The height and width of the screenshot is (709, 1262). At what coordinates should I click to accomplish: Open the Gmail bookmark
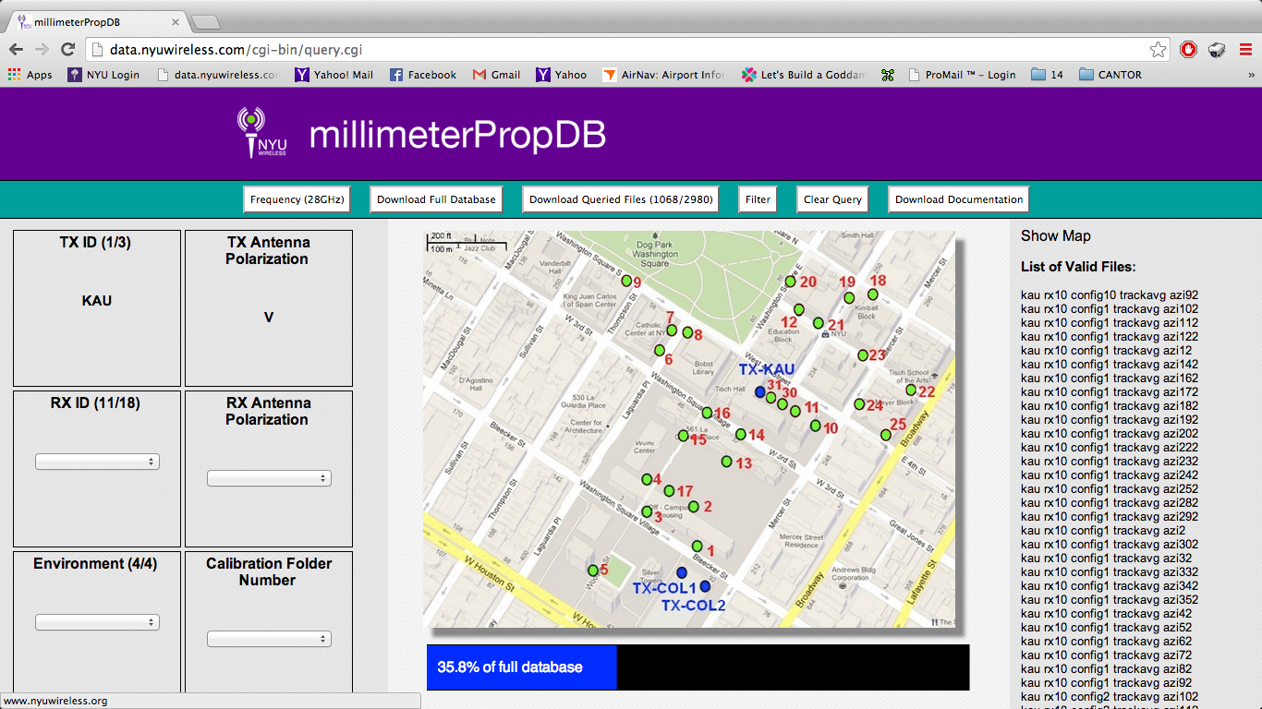pos(496,75)
